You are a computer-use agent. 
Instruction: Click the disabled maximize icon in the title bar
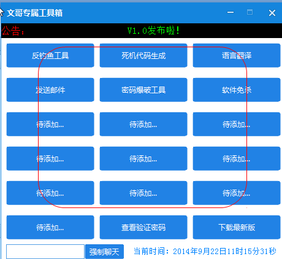[x=250, y=12]
